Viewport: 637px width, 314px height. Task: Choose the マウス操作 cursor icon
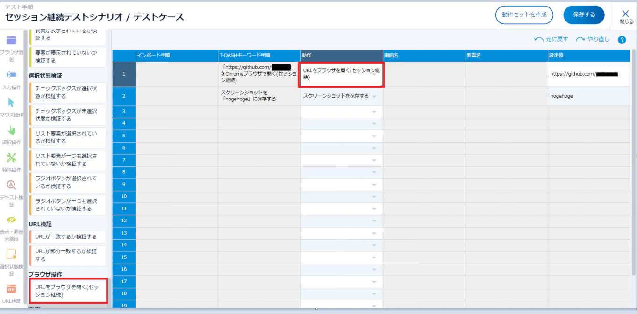coord(11,102)
